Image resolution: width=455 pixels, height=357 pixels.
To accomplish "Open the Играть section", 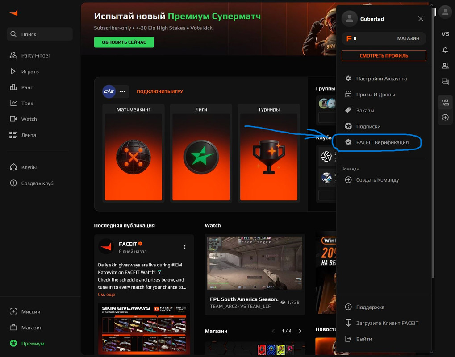I will click(25, 71).
